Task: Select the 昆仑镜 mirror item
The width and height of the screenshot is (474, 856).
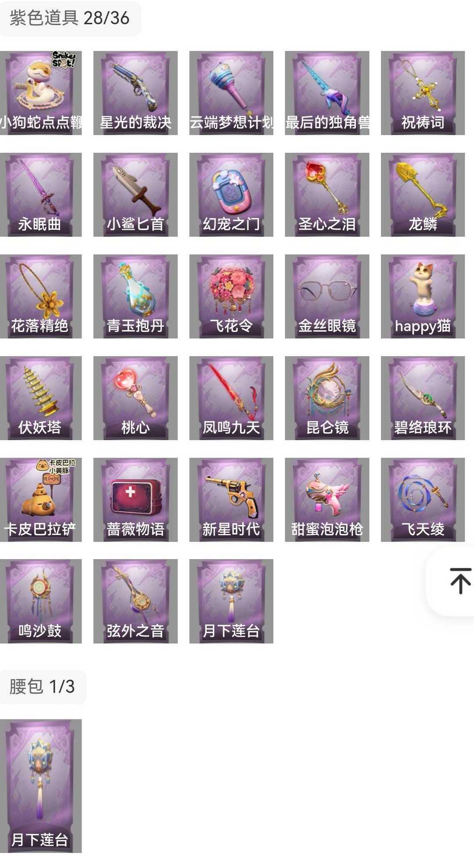Action: click(327, 398)
